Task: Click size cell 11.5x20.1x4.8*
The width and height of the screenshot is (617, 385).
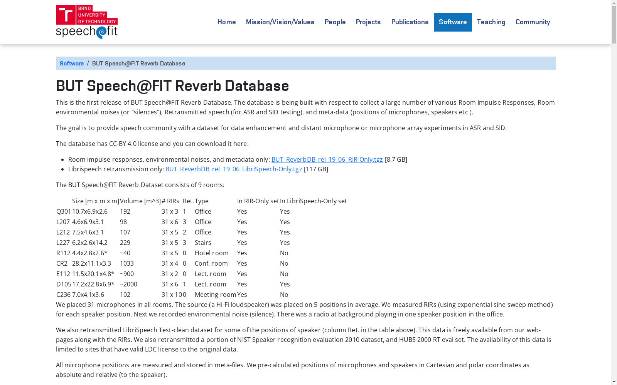Action: tap(93, 274)
